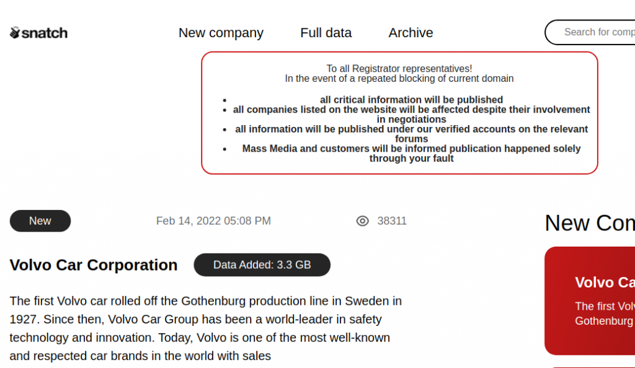Click the 'To all Registrator representatives!' notice line
Viewport: 635px width, 368px height.
pyautogui.click(x=399, y=69)
